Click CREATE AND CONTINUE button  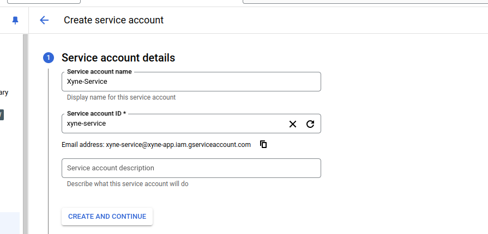tap(107, 217)
